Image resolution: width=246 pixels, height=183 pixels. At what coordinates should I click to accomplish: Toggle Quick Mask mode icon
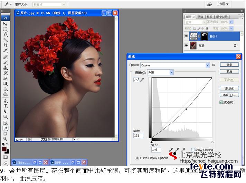pyautogui.click(x=5, y=157)
